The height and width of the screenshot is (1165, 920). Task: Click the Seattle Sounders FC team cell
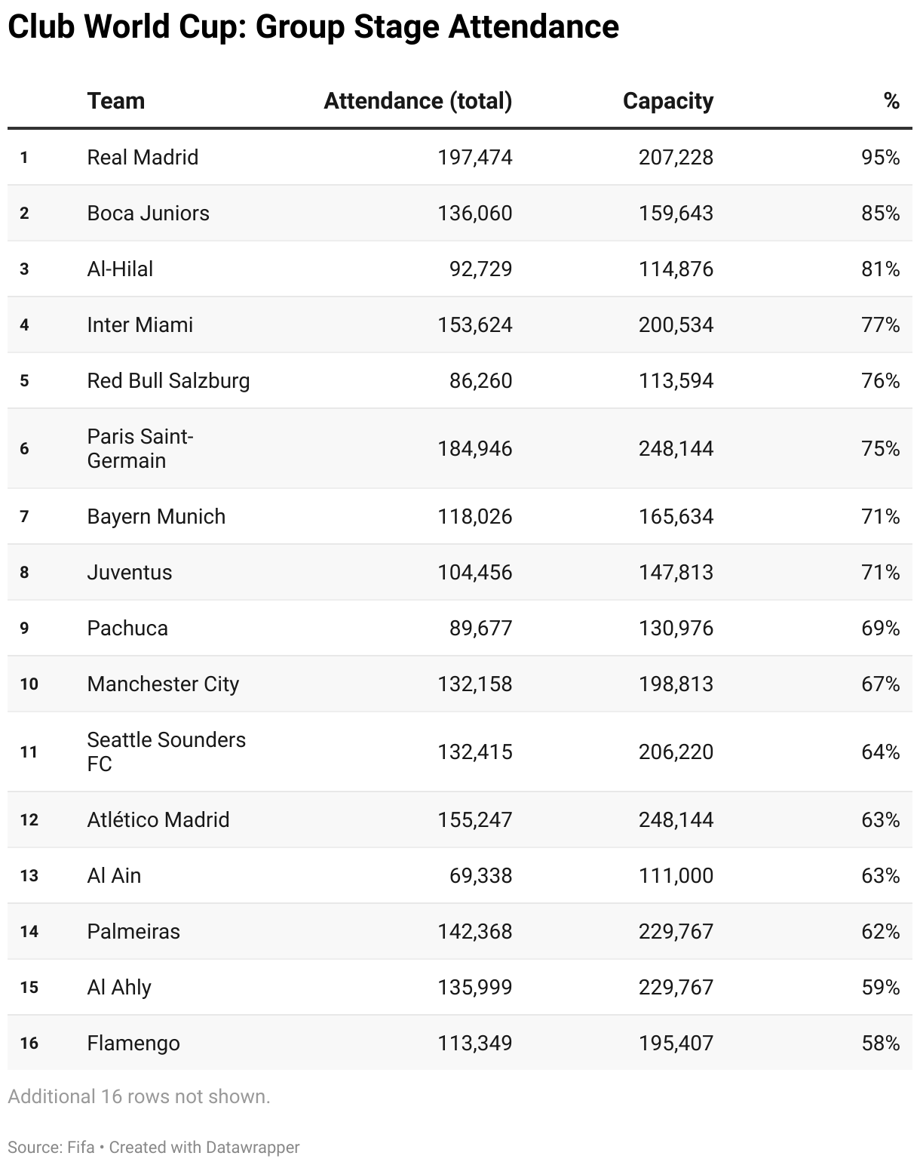point(166,752)
